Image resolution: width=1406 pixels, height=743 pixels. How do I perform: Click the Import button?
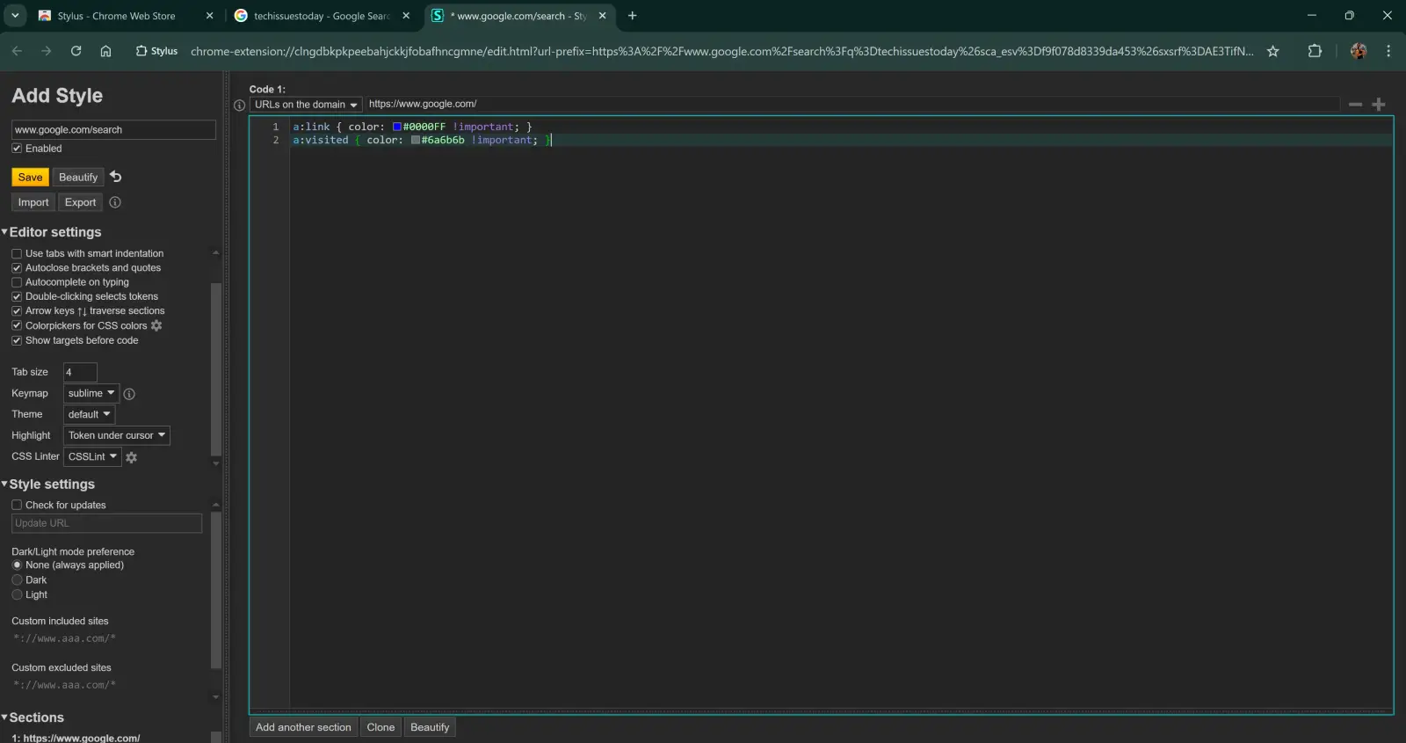tap(33, 202)
